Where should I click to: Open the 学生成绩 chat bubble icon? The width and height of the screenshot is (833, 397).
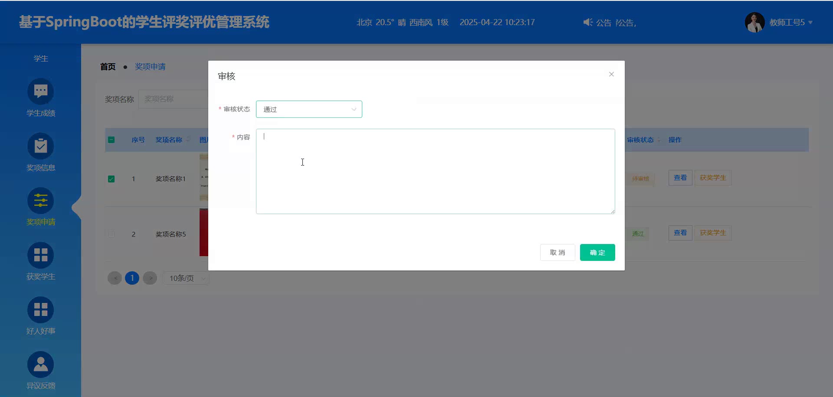(41, 91)
